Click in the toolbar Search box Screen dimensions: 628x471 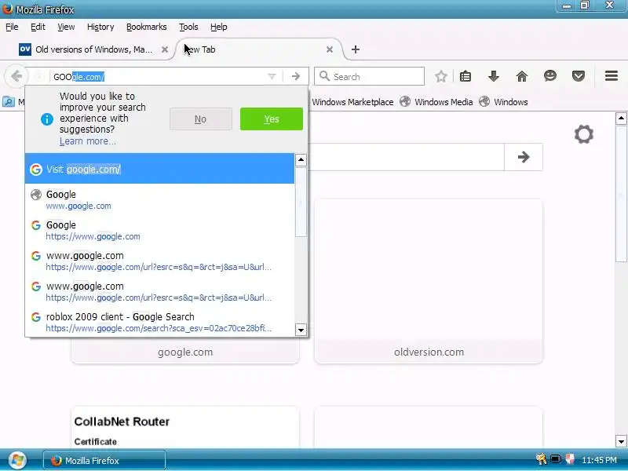pyautogui.click(x=369, y=76)
